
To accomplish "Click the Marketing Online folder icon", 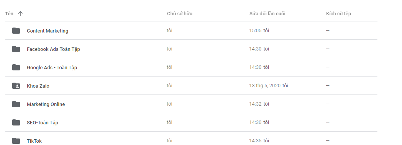I will (16, 104).
